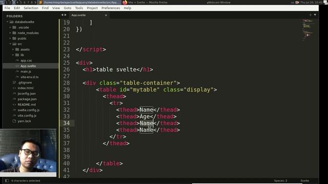Collapse the src folder
The height and width of the screenshot is (184, 328).
pyautogui.click(x=10, y=44)
